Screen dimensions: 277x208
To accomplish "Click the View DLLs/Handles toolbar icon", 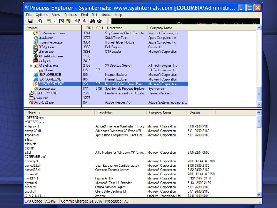I will coord(68,21).
